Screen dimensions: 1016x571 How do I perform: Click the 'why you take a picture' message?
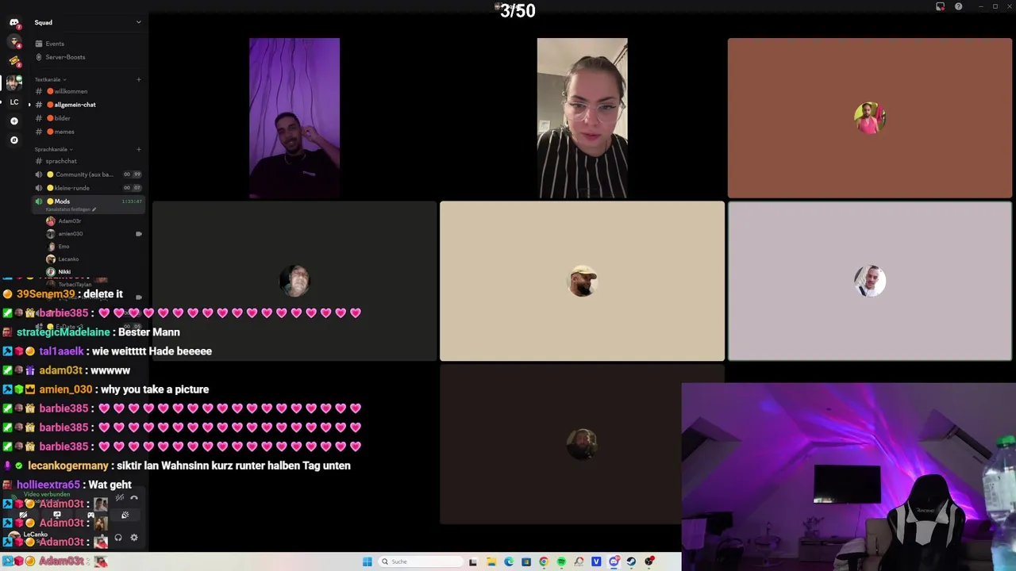click(155, 389)
